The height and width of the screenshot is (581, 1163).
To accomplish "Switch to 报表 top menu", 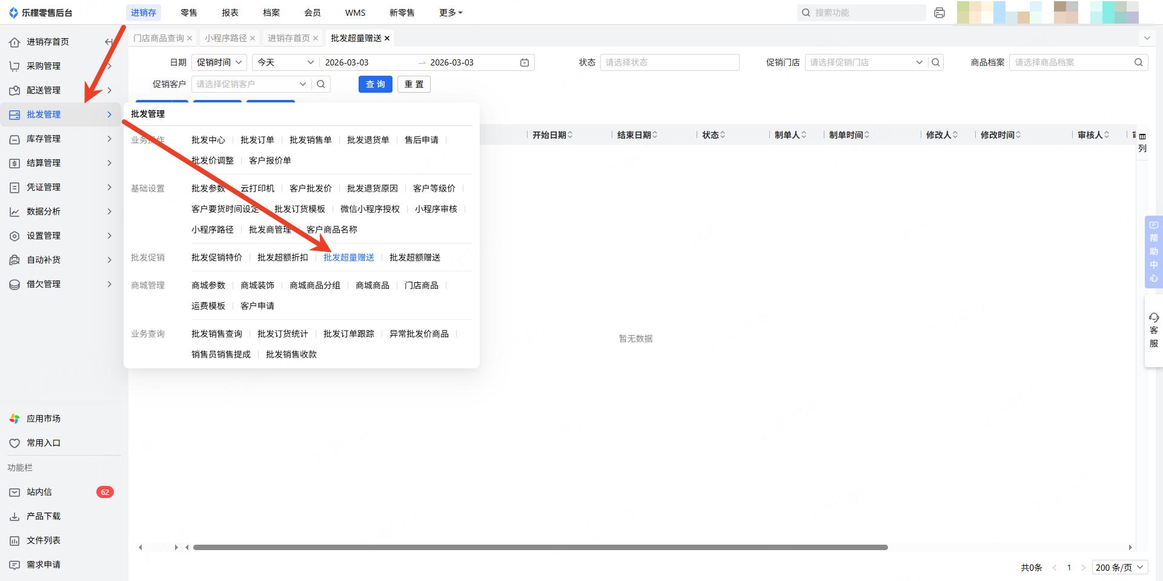I will point(230,13).
